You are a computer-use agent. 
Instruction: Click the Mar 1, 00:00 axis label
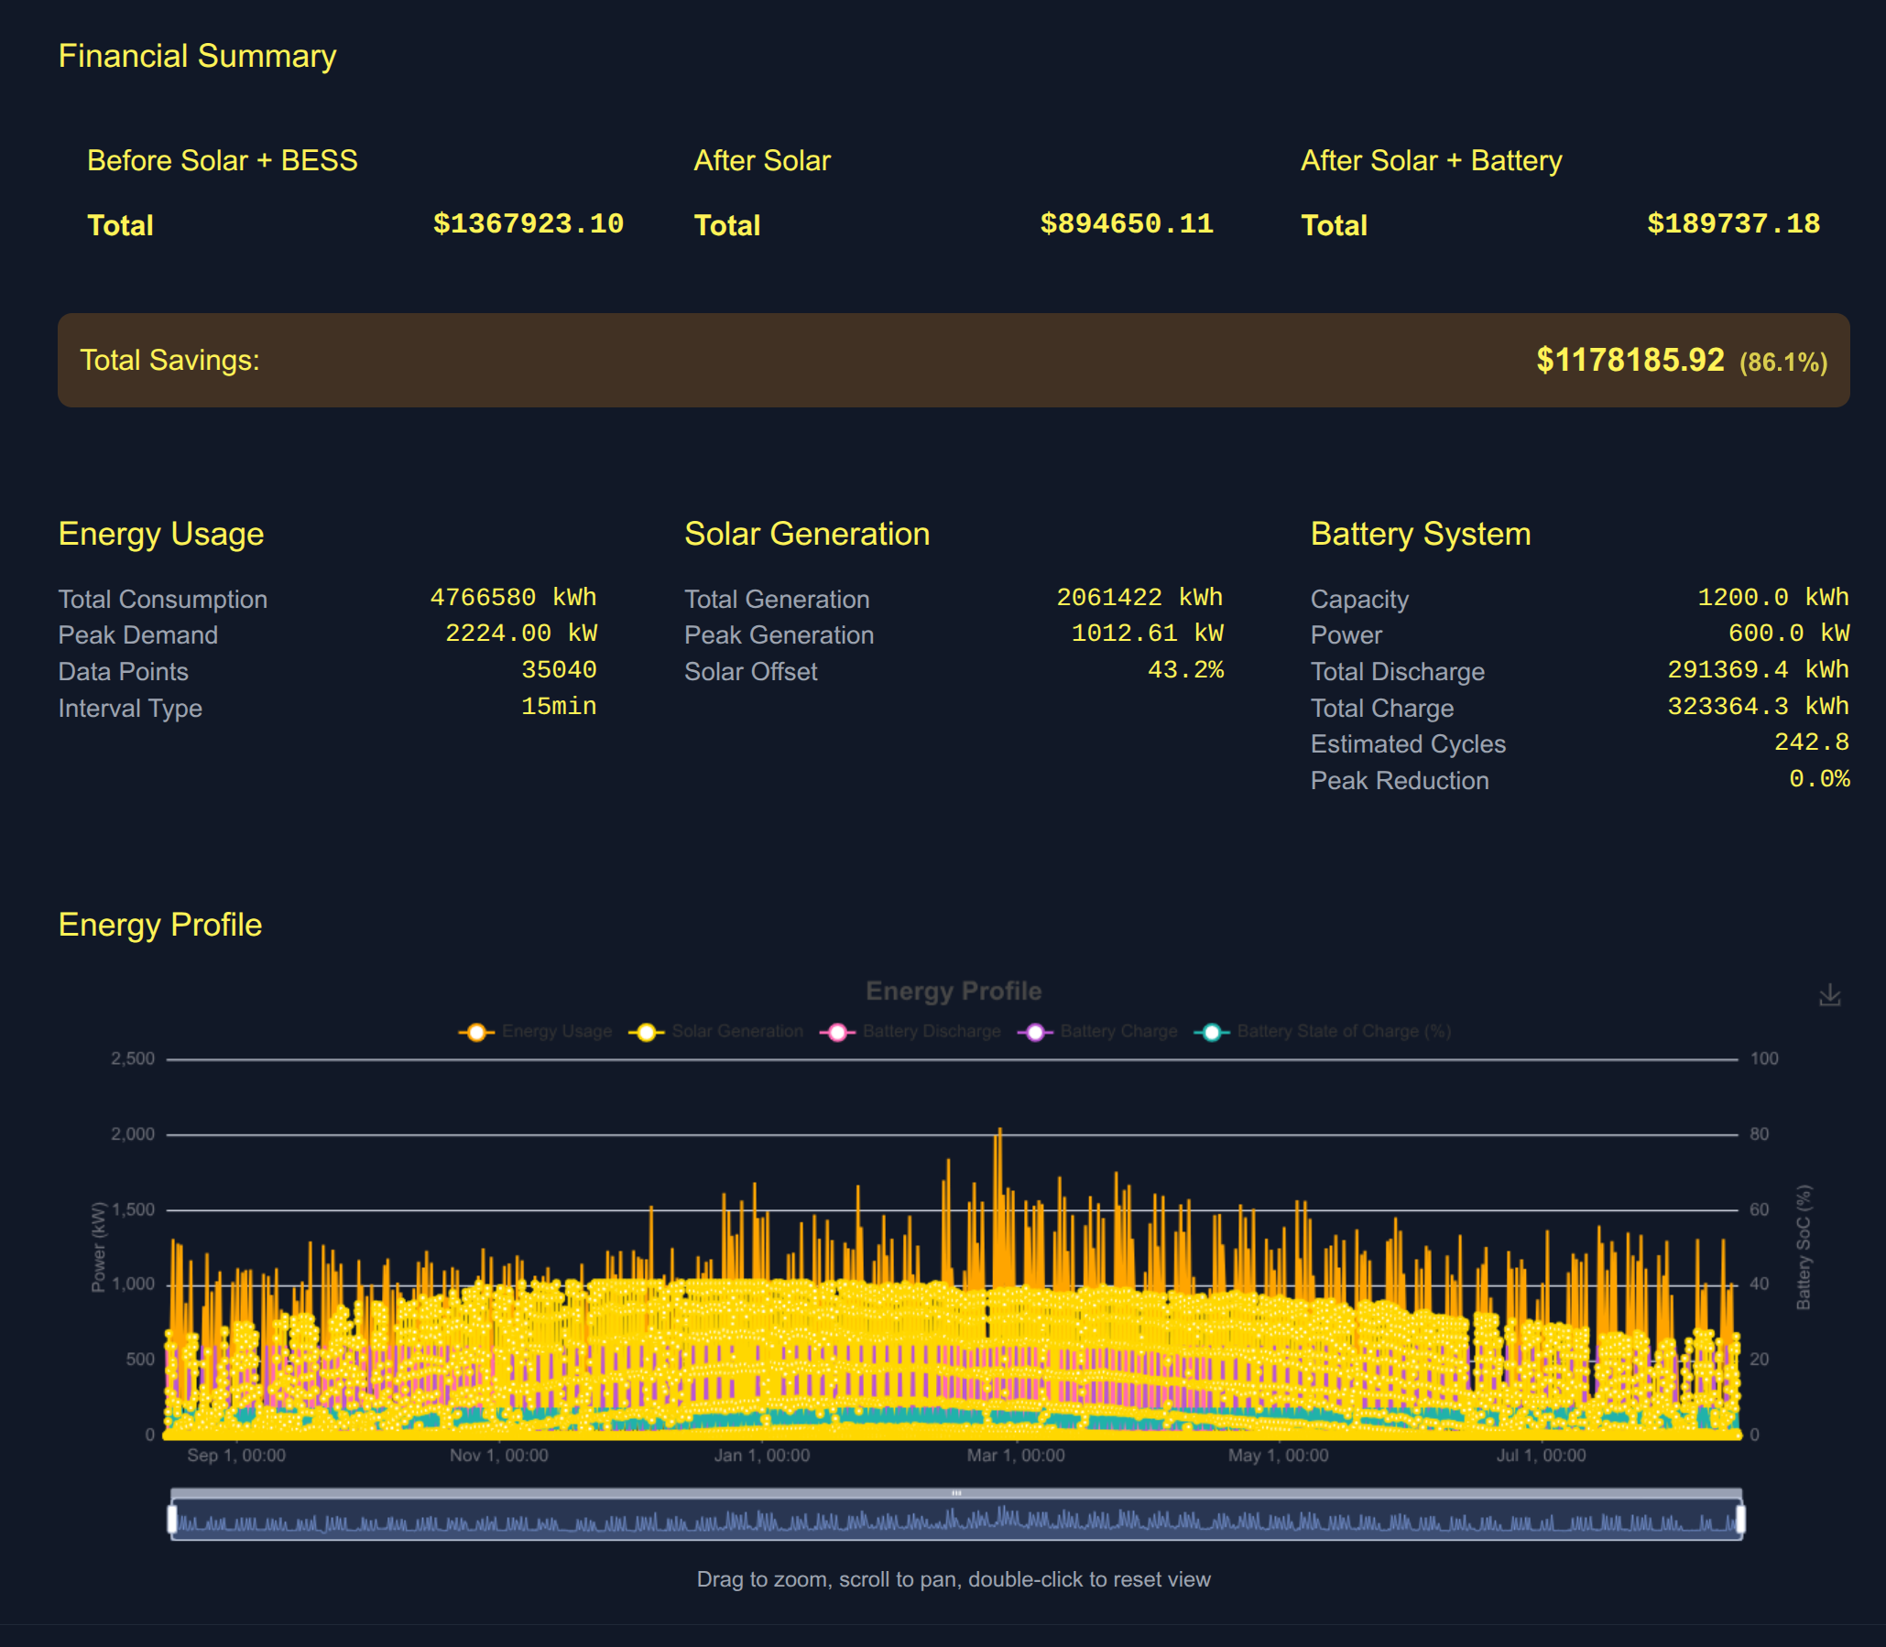point(1017,1455)
